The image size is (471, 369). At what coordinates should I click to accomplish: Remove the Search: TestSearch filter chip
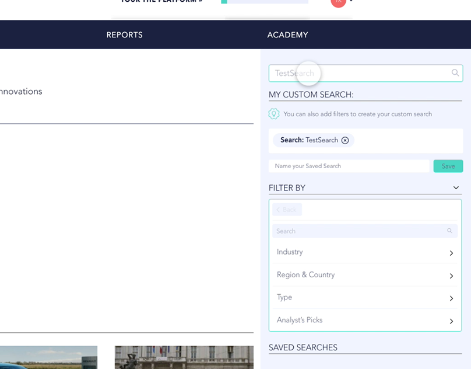coord(345,140)
